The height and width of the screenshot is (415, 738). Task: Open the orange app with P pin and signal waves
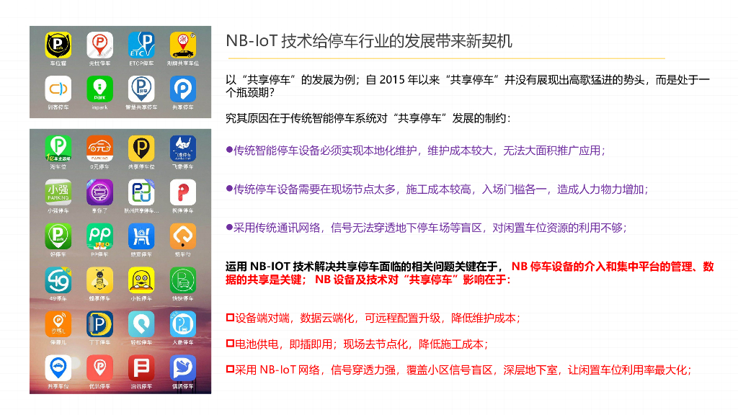point(58,324)
